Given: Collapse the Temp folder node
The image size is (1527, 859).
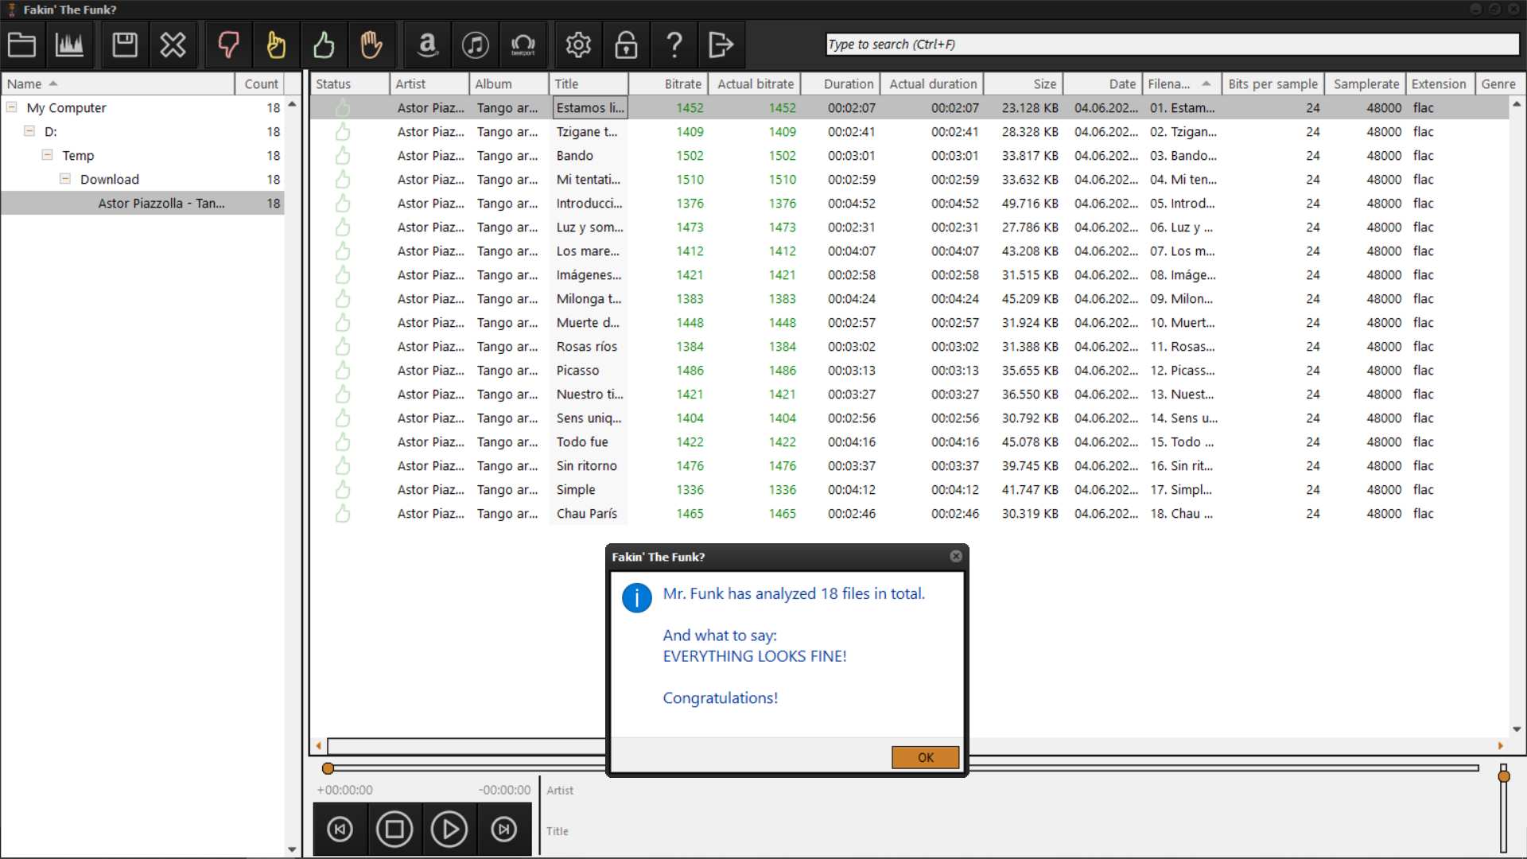Looking at the screenshot, I should 48,154.
